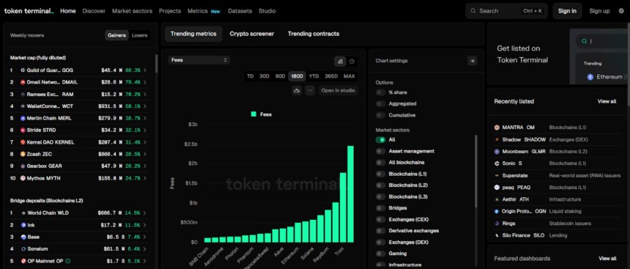This screenshot has height=269, width=630.
Task: Open the settings gear in top navigation
Action: pyautogui.click(x=621, y=11)
